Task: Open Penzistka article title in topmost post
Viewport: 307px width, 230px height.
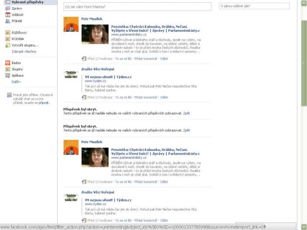Action: pos(156,29)
